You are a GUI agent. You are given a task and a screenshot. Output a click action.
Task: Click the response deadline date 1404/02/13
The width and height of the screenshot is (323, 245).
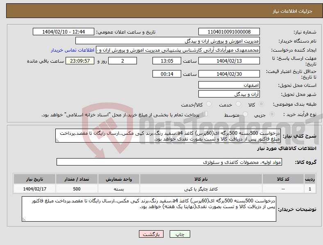229,61
